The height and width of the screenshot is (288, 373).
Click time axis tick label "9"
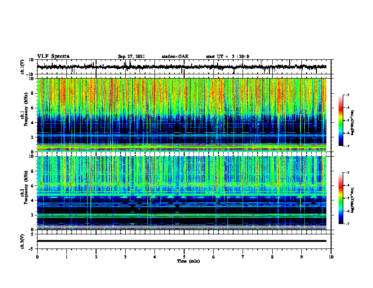301,257
